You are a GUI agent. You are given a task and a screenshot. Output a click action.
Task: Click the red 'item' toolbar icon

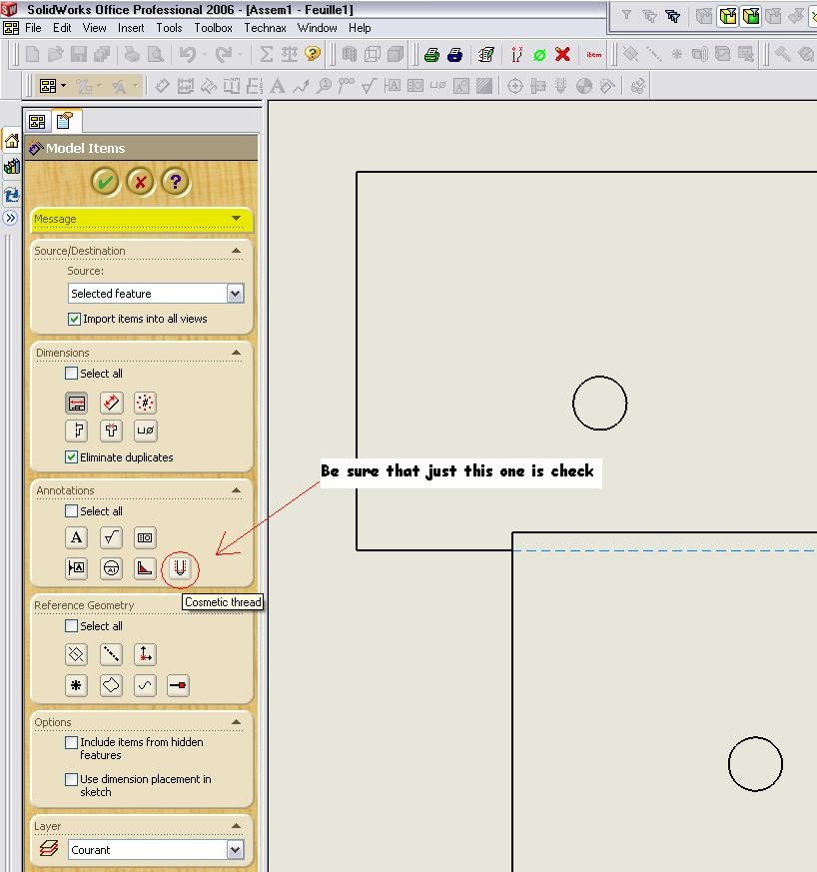[594, 55]
